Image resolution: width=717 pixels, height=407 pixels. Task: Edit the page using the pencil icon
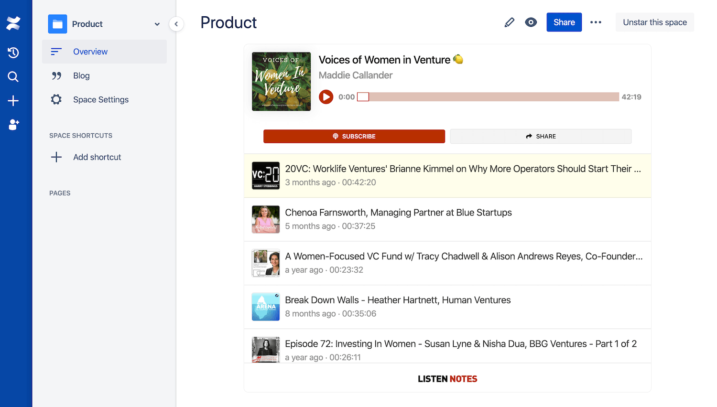click(510, 22)
